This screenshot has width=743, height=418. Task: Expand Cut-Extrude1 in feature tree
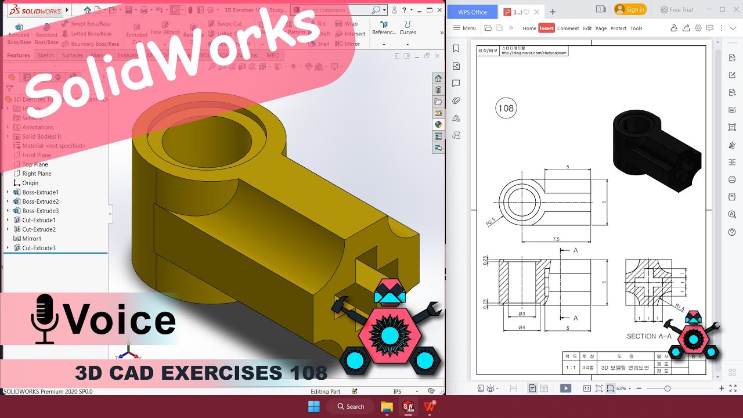pos(8,220)
